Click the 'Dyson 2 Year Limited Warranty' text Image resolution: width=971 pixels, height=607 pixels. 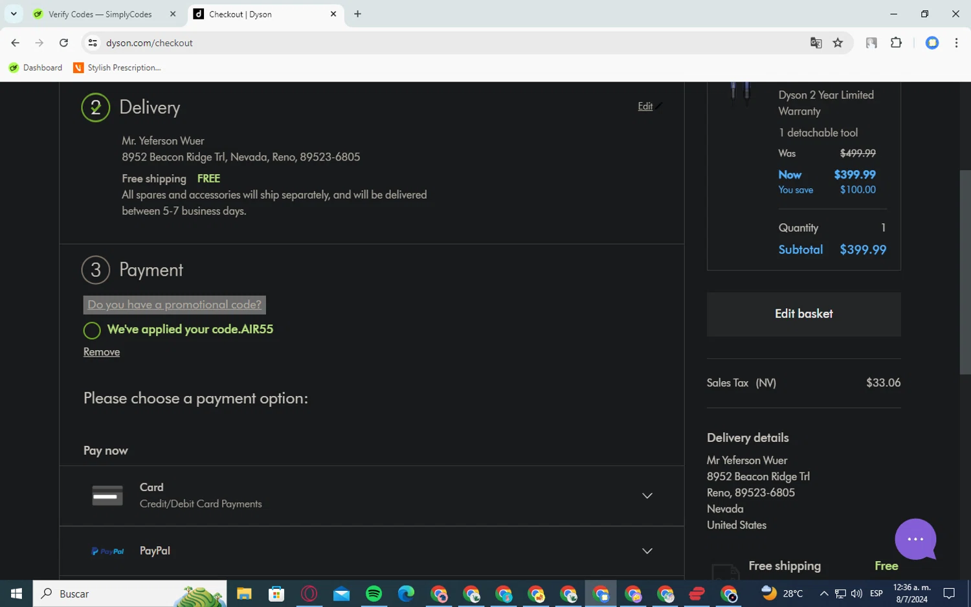(826, 103)
